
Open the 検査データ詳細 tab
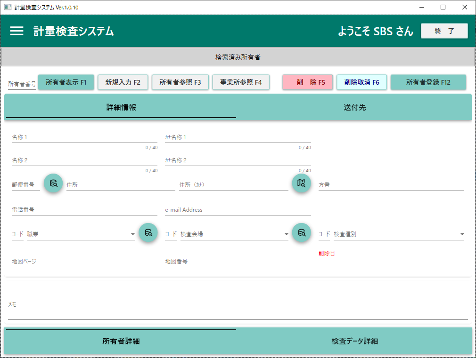click(354, 341)
